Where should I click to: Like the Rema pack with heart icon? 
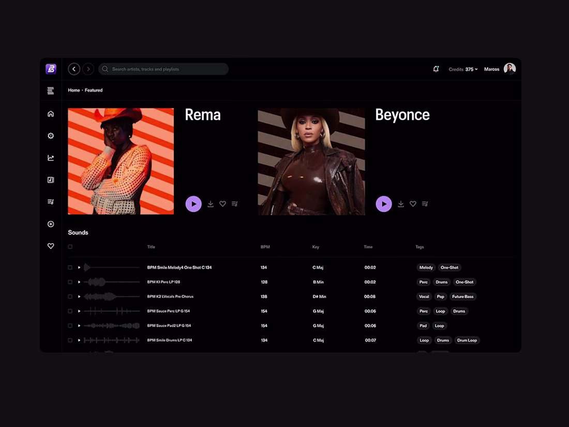click(222, 204)
